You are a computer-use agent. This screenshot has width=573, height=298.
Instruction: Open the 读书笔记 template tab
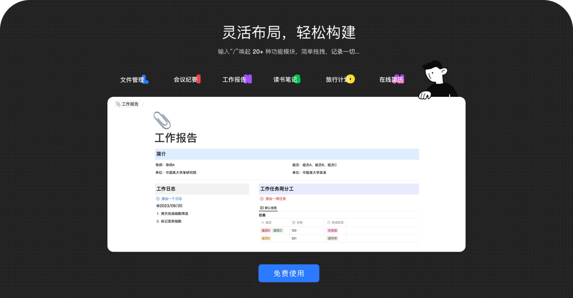(286, 80)
